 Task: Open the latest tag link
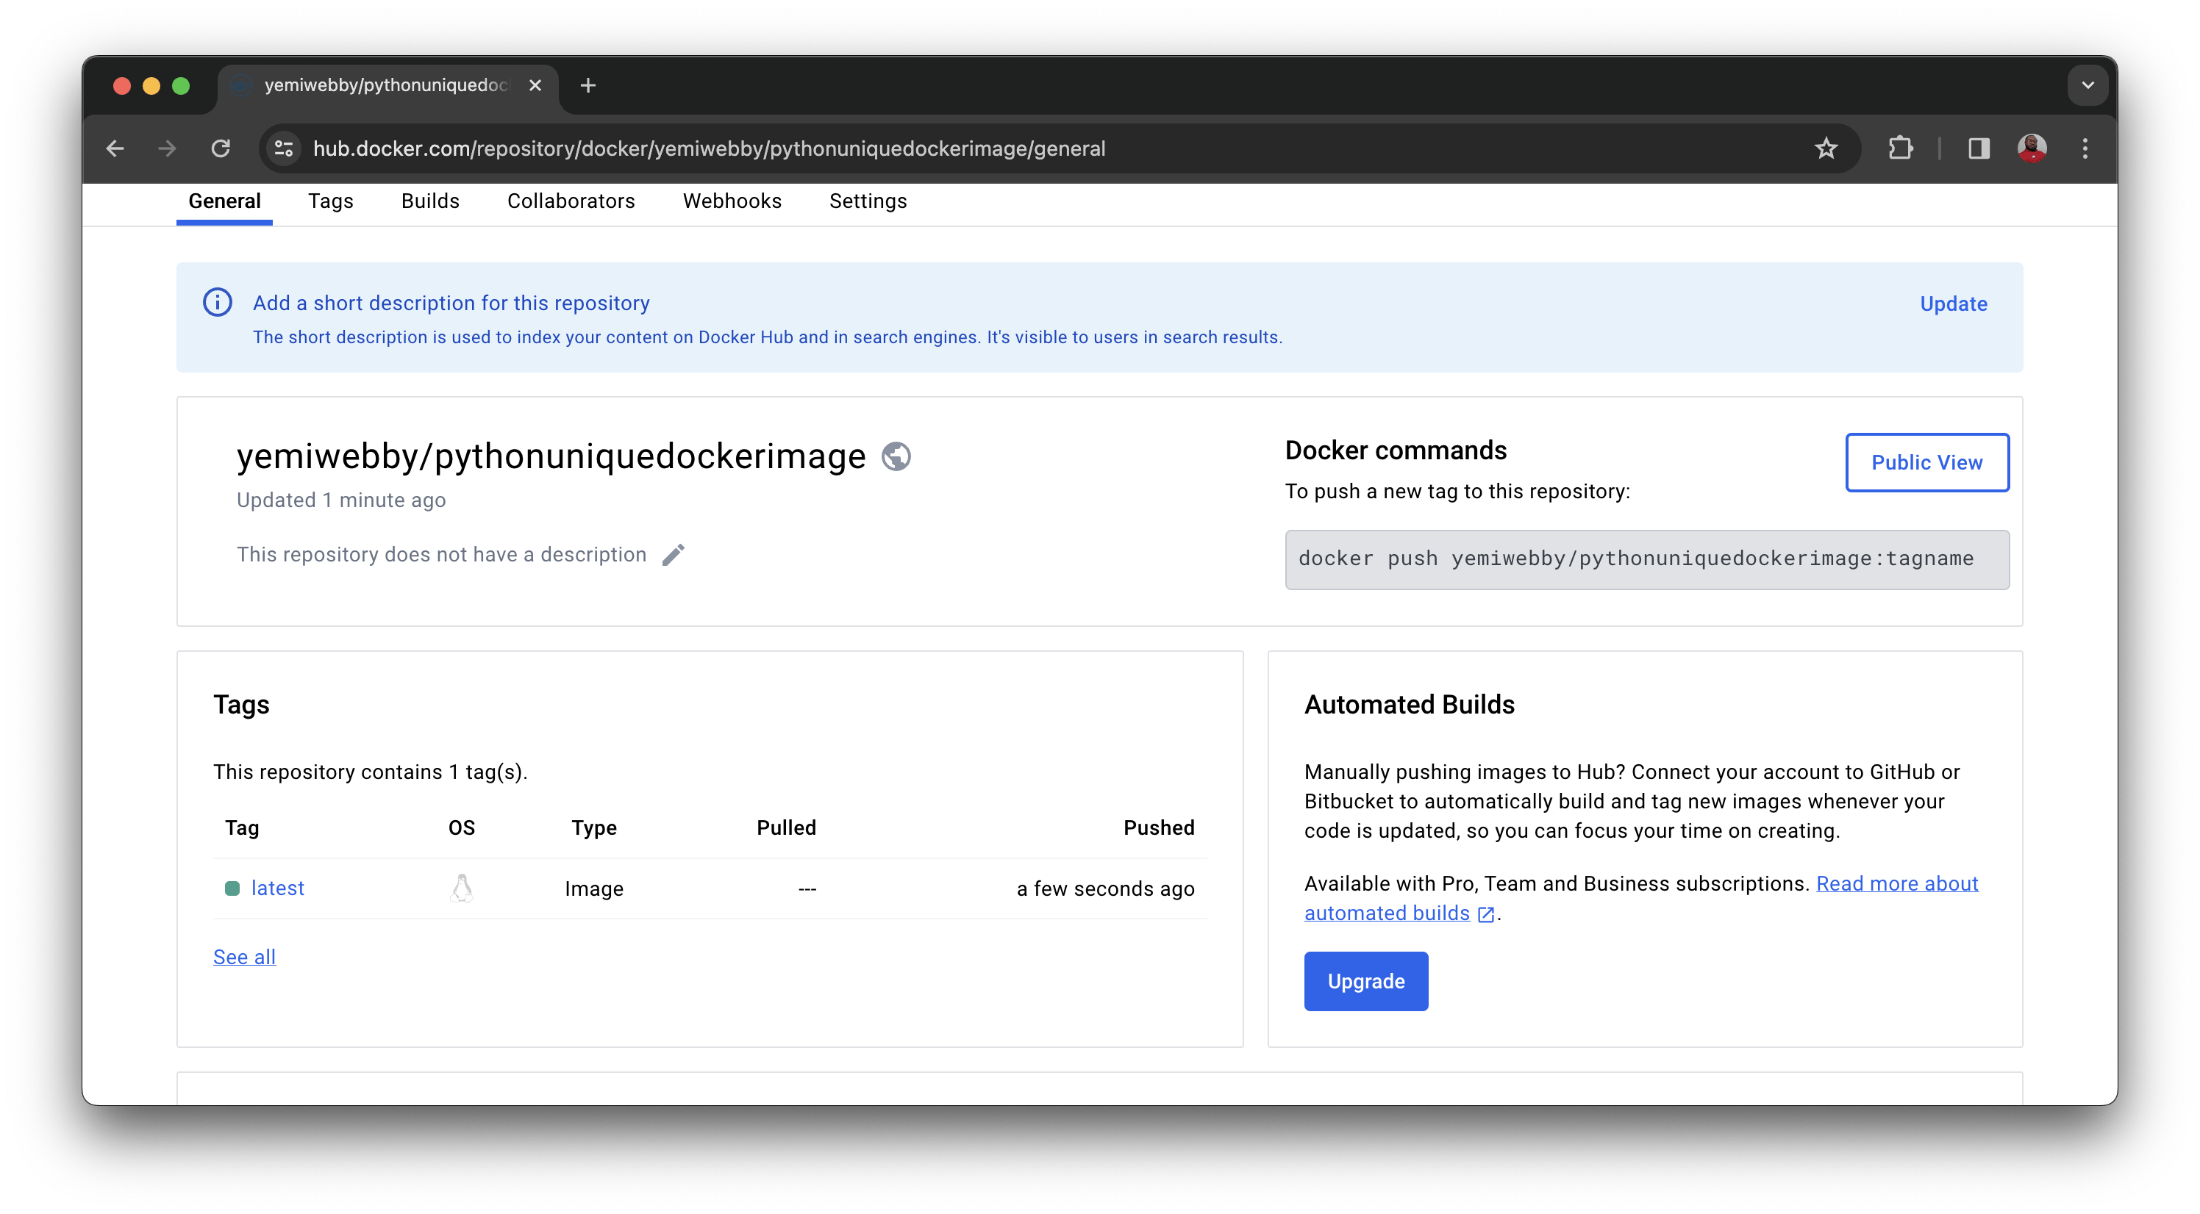[x=277, y=888]
